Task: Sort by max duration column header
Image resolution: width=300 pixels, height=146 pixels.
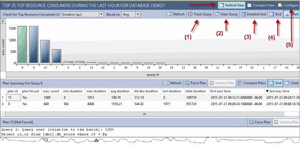Action: [x=97, y=91]
